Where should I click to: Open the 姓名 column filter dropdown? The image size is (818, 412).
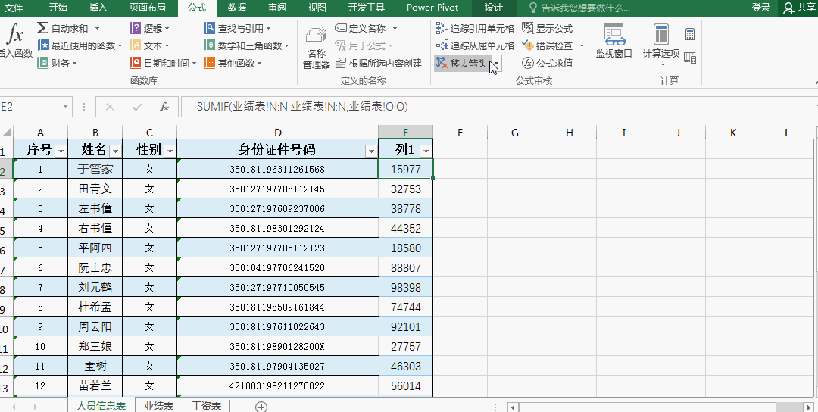(115, 151)
